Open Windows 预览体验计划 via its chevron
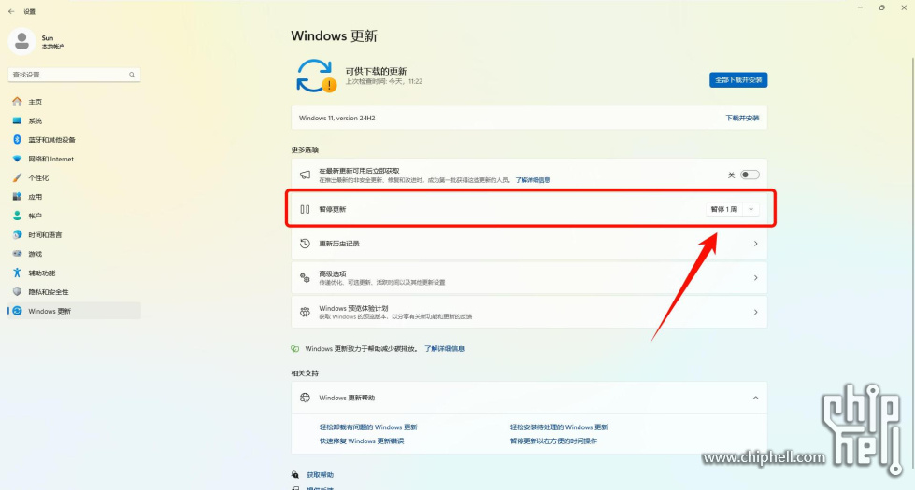This screenshot has width=915, height=490. coord(756,313)
